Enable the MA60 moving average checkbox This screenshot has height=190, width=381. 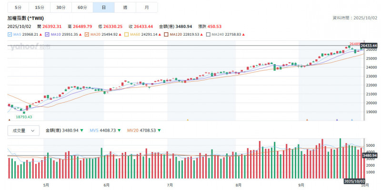pyautogui.click(x=126, y=34)
